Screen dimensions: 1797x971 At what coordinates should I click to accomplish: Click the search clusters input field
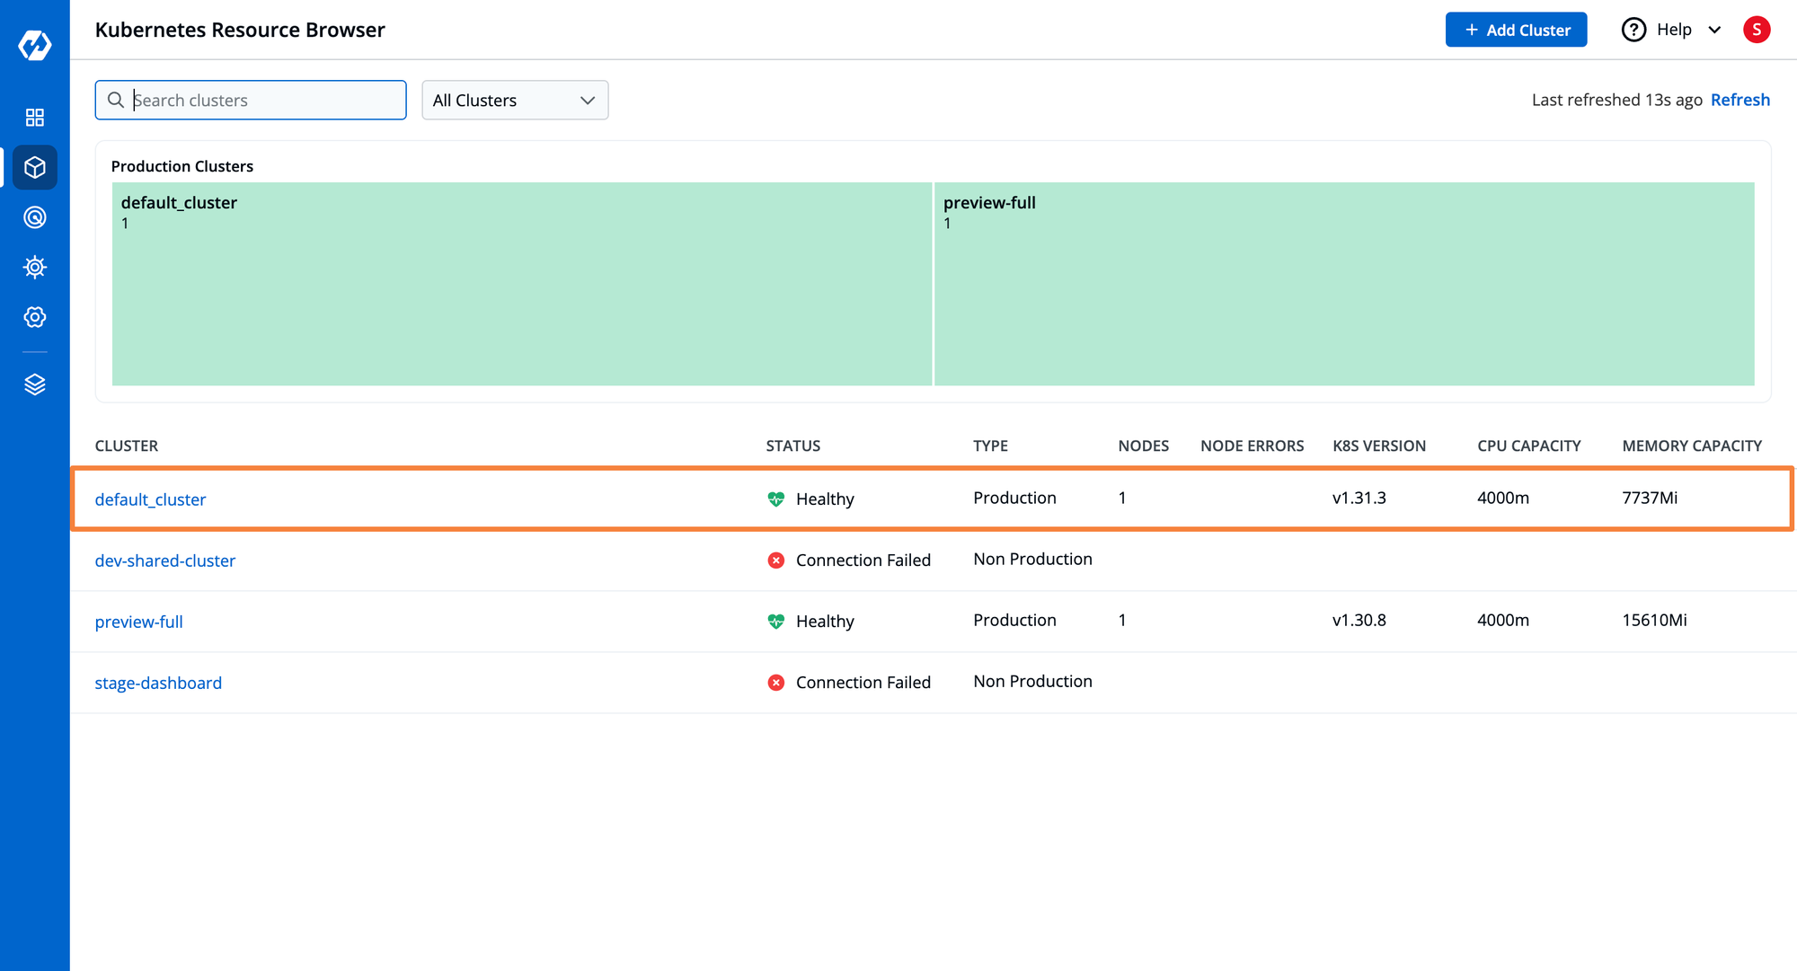[250, 99]
